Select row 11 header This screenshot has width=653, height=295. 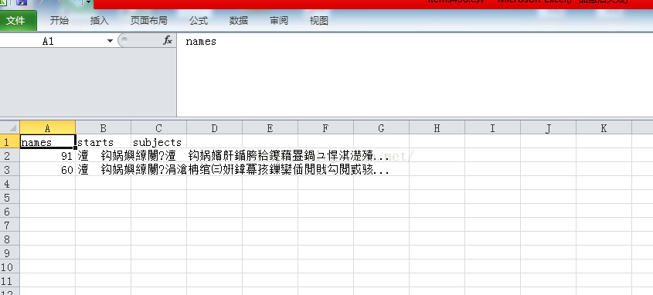[9, 280]
